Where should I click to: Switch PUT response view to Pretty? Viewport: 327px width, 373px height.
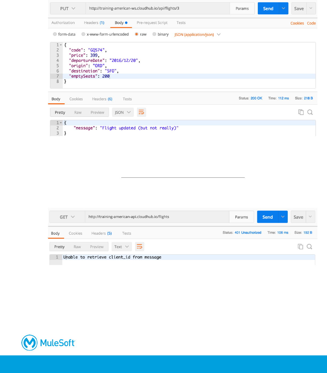(60, 112)
